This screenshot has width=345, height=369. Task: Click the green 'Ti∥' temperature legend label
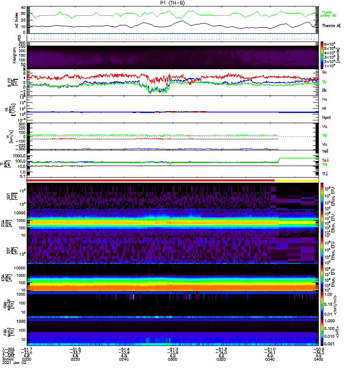324,165
